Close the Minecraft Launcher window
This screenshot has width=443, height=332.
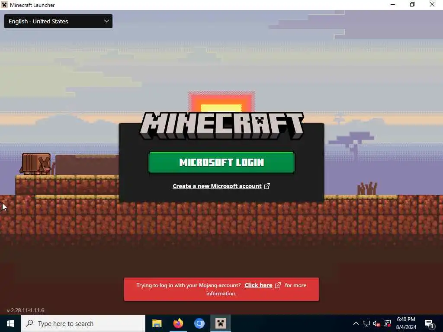coord(432,5)
